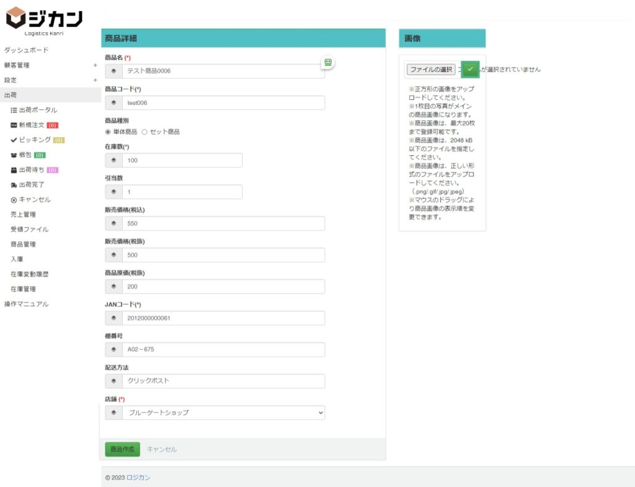Click the green robot icon near 商品名
Screen dimensions: 635x487
click(x=327, y=62)
